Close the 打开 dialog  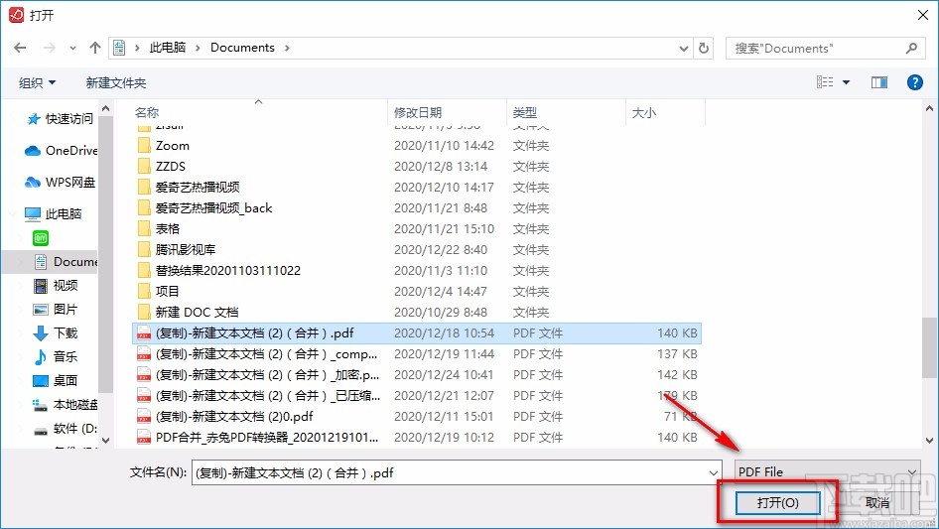coord(923,15)
